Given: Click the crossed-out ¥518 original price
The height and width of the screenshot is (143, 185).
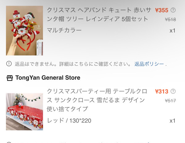Looking at the screenshot, I should pos(171,19).
